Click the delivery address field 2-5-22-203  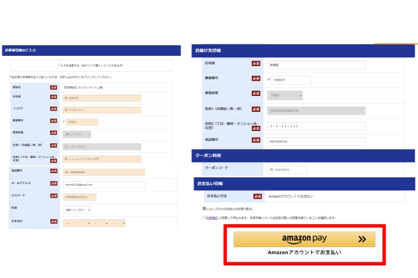(x=316, y=126)
